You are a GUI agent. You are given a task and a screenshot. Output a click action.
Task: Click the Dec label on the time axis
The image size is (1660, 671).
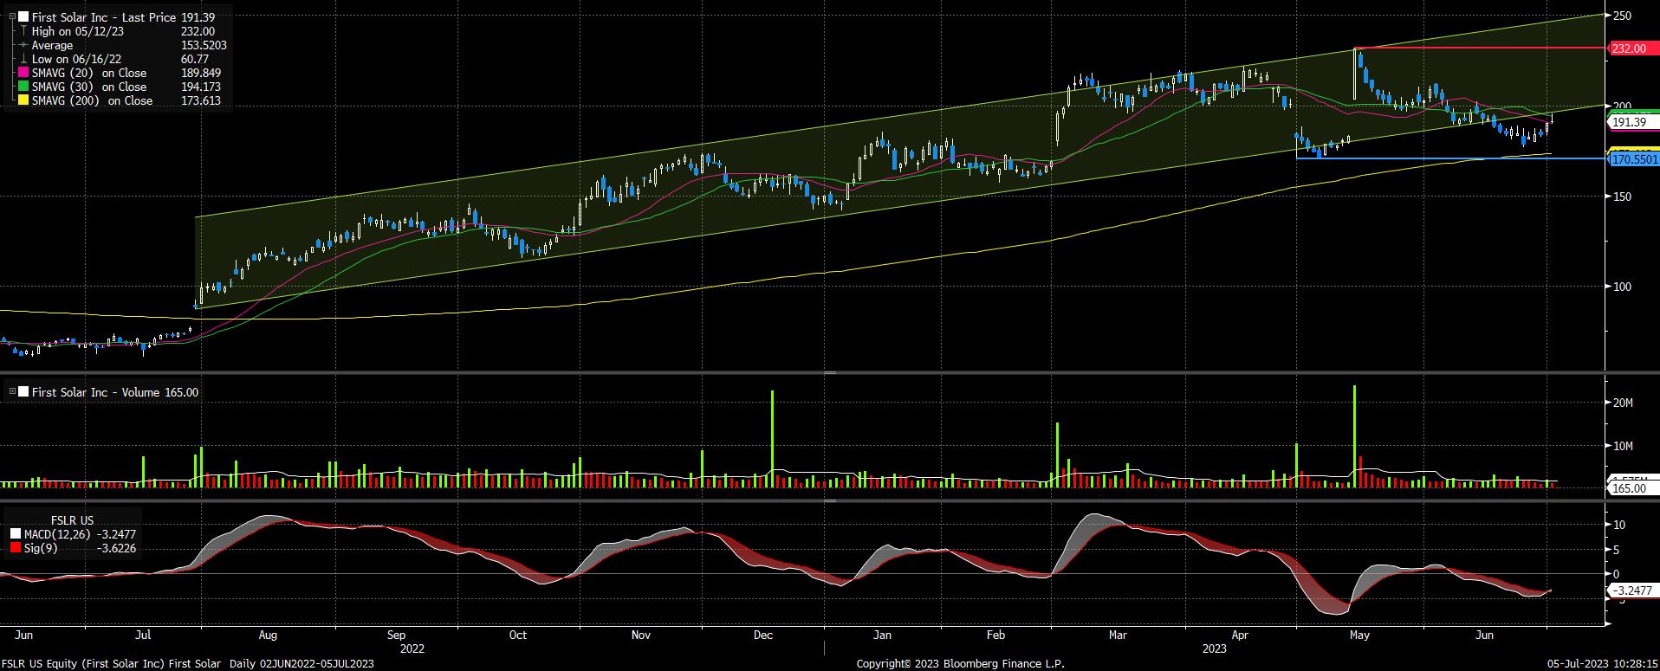(x=763, y=635)
